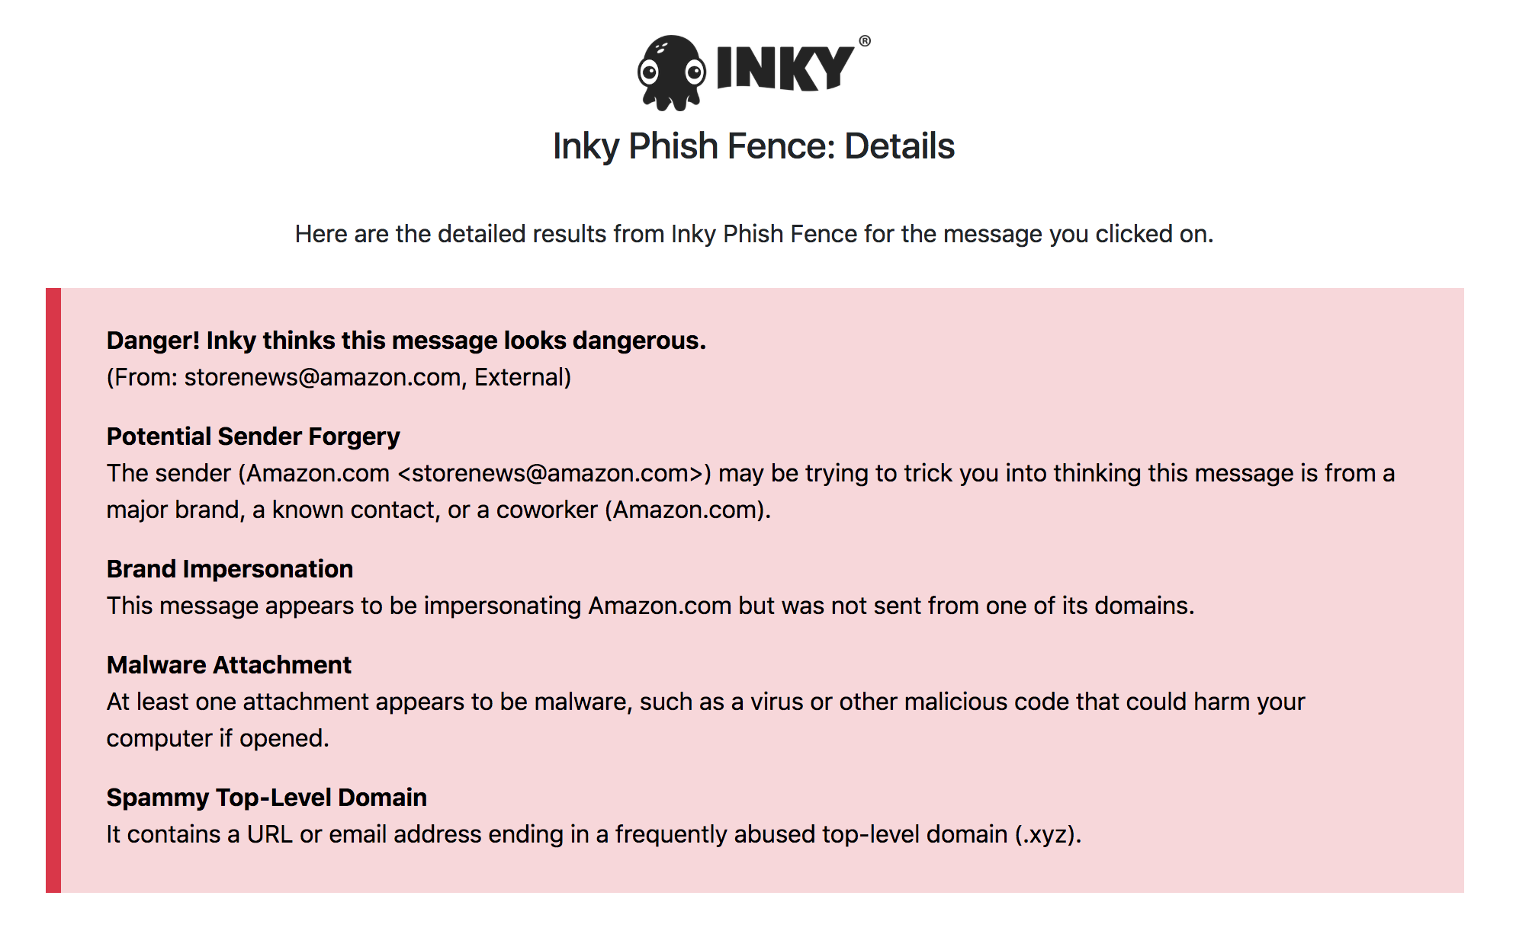Image resolution: width=1516 pixels, height=934 pixels.
Task: Click the 'Danger! Inky thinks this message looks dangerous' headline
Action: (406, 341)
